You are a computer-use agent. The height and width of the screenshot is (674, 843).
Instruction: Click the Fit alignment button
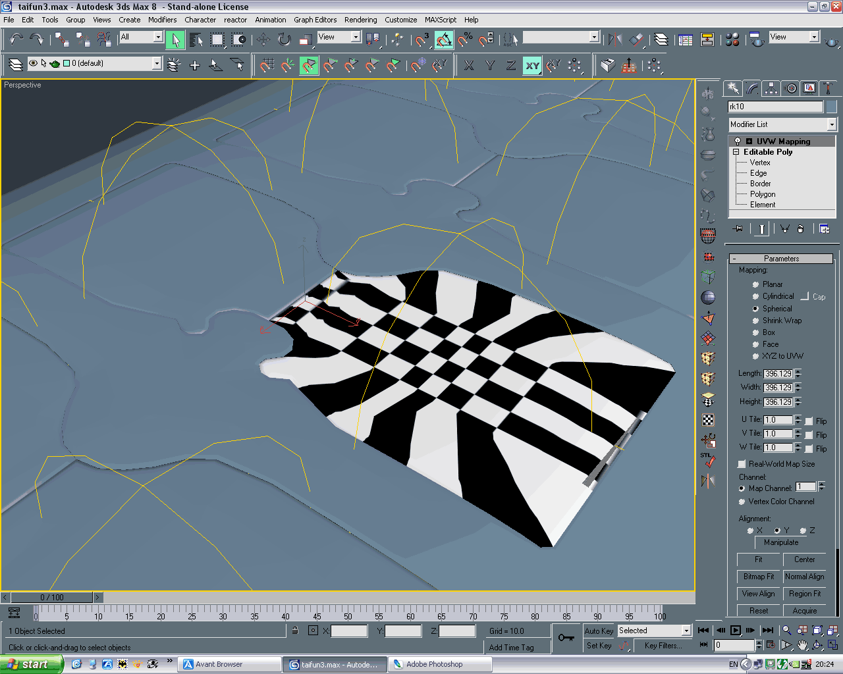(x=759, y=559)
